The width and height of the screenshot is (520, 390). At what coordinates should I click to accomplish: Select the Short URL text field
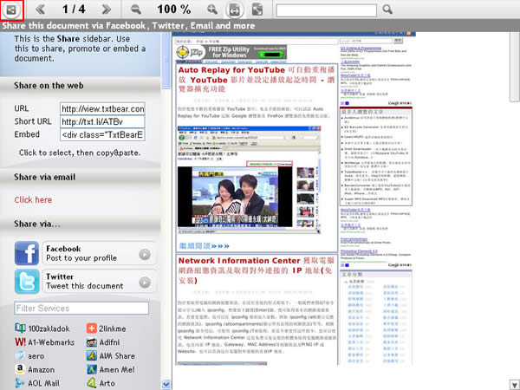pyautogui.click(x=102, y=122)
